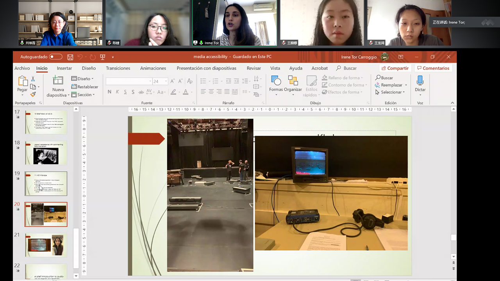The height and width of the screenshot is (281, 500).
Task: Click the Save floppy disk icon
Action: [x=70, y=57]
